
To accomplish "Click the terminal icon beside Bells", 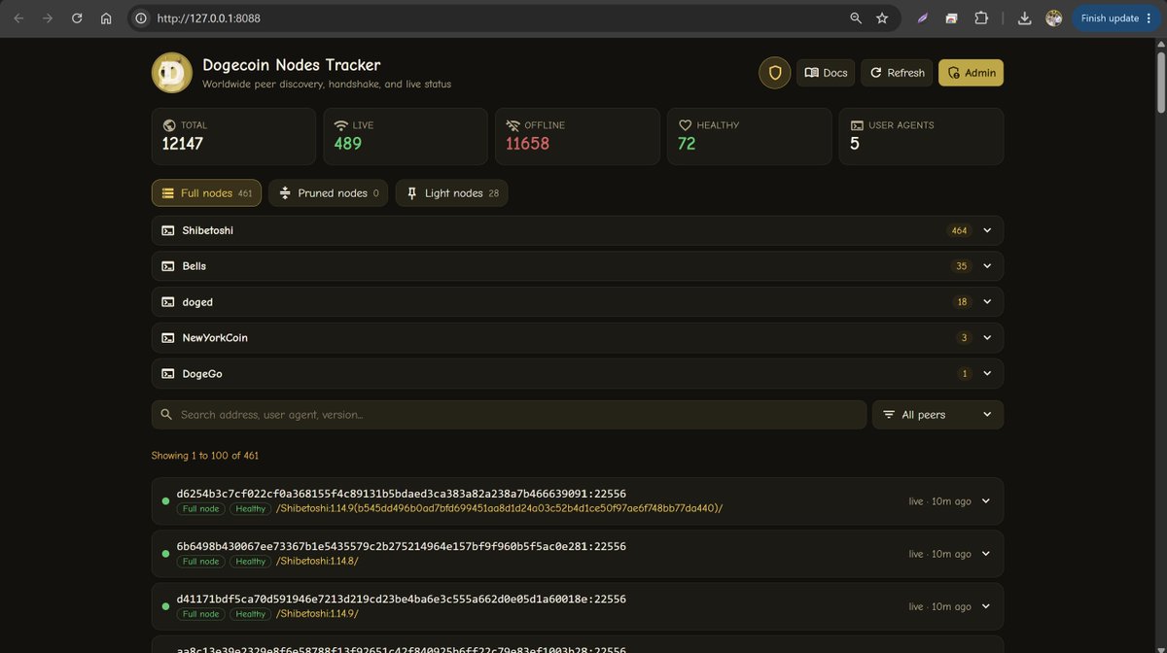I will (x=168, y=266).
